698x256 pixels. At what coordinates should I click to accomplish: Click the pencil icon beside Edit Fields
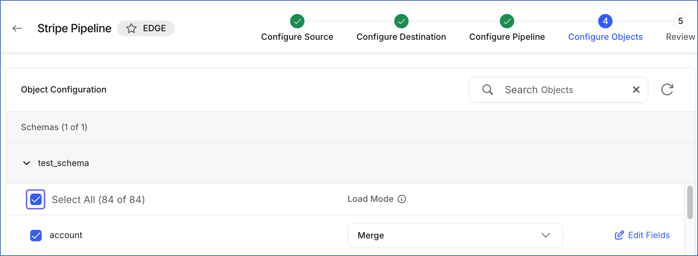619,235
